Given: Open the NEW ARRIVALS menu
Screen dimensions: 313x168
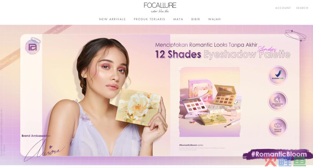Looking at the screenshot, I should (x=112, y=19).
